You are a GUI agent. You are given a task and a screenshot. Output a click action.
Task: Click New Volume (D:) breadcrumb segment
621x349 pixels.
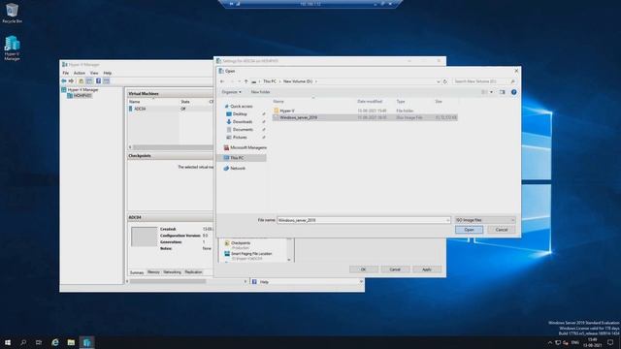(x=298, y=81)
